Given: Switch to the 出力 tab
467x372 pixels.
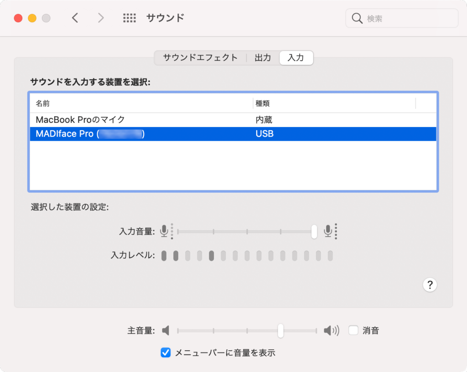Looking at the screenshot, I should coord(263,58).
